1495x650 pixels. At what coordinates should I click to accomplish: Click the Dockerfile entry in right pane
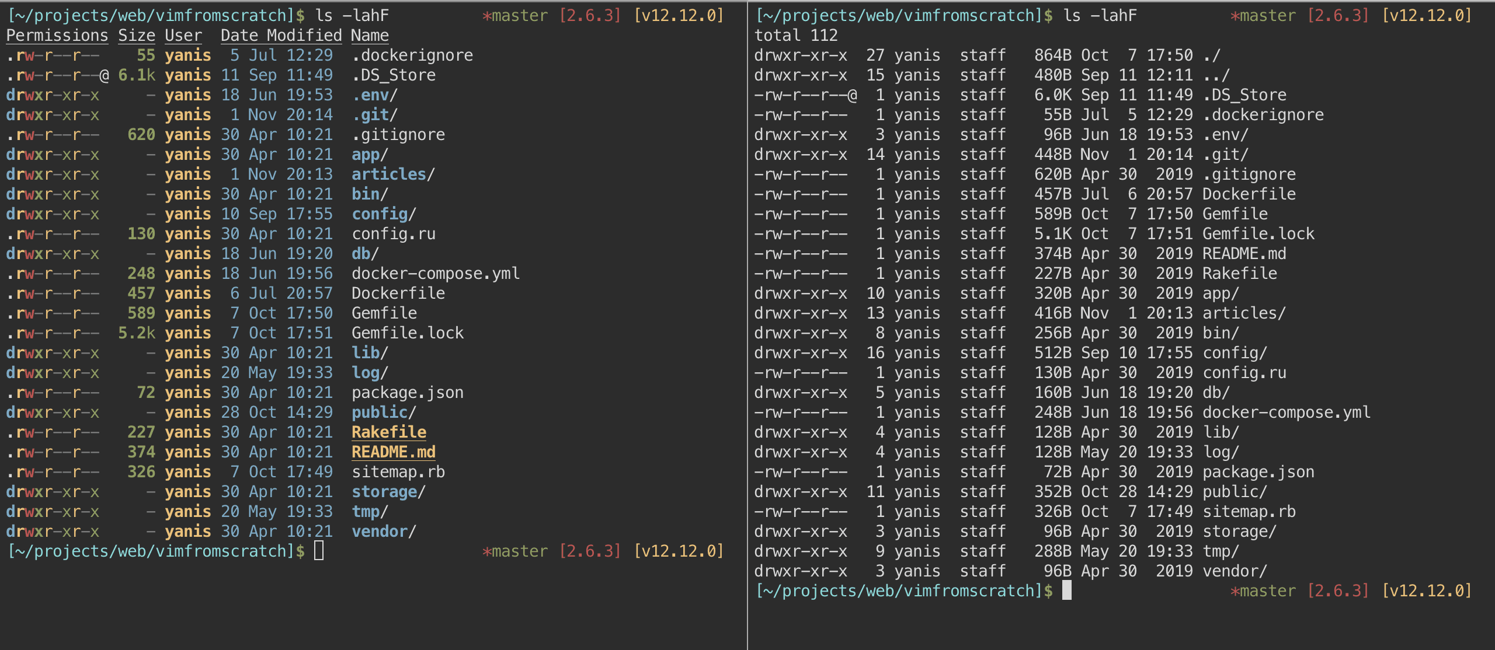(x=1249, y=194)
